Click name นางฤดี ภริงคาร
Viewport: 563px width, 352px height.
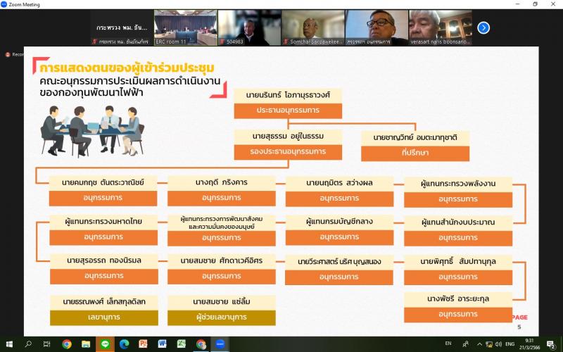(222, 182)
